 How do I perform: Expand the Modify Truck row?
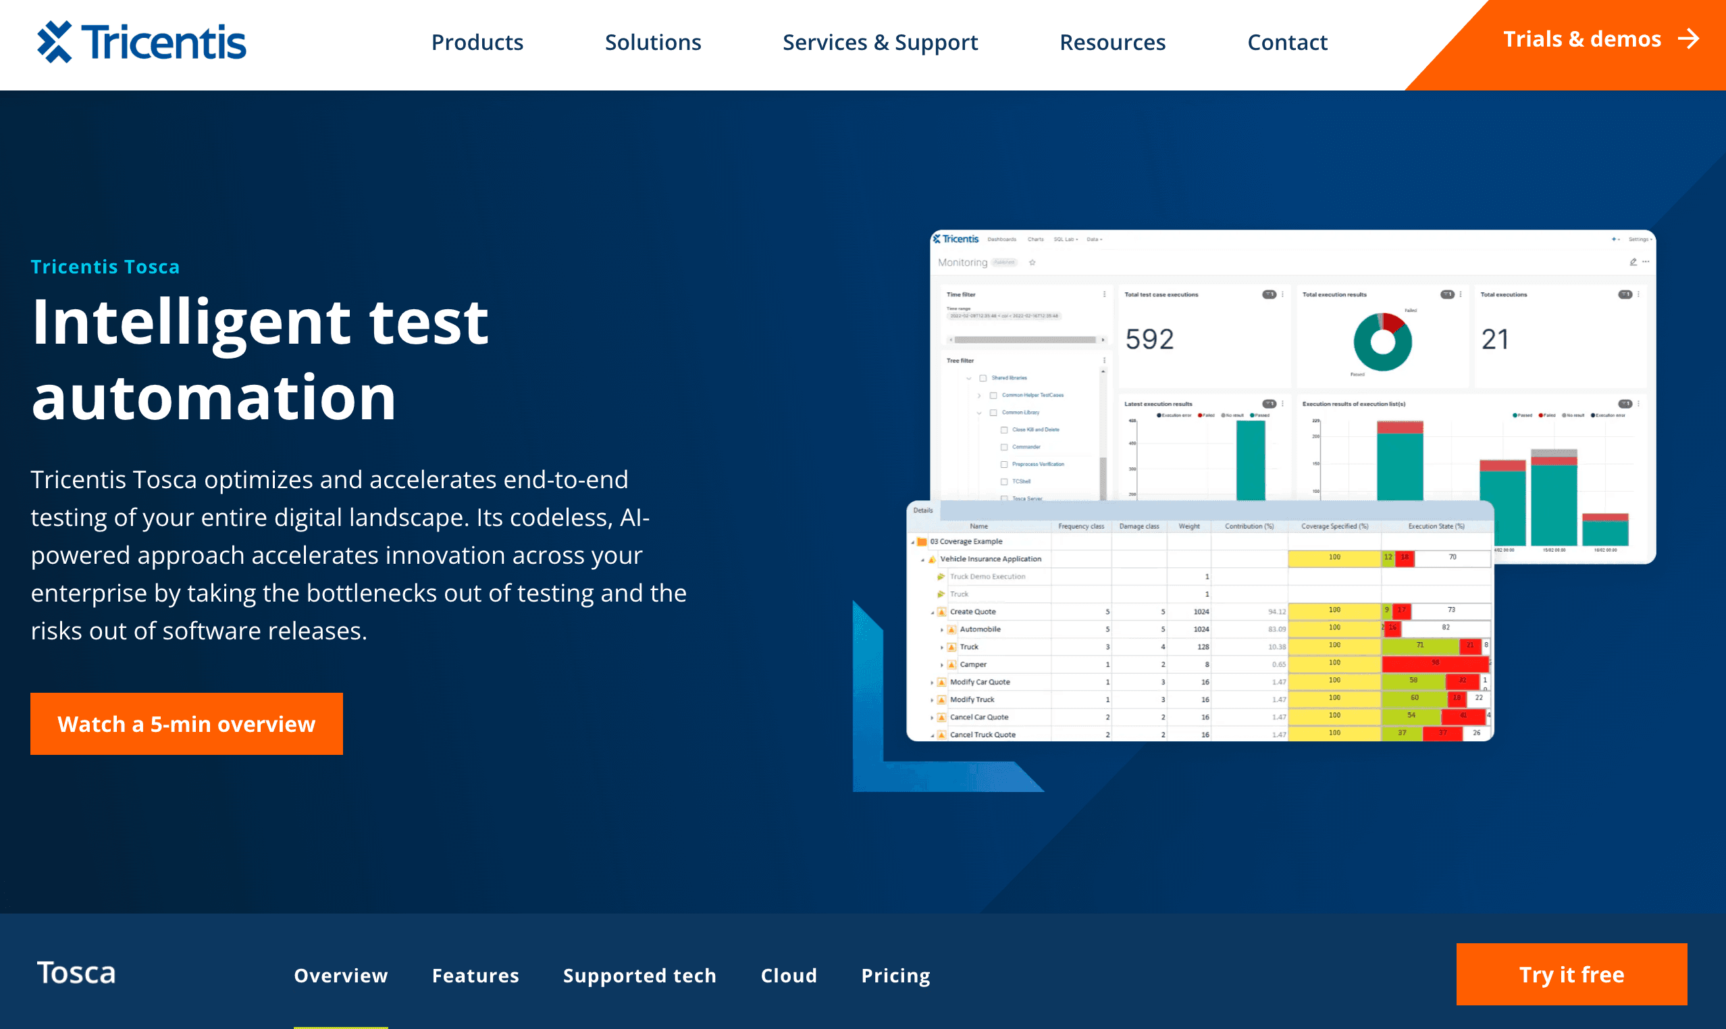coord(932,700)
